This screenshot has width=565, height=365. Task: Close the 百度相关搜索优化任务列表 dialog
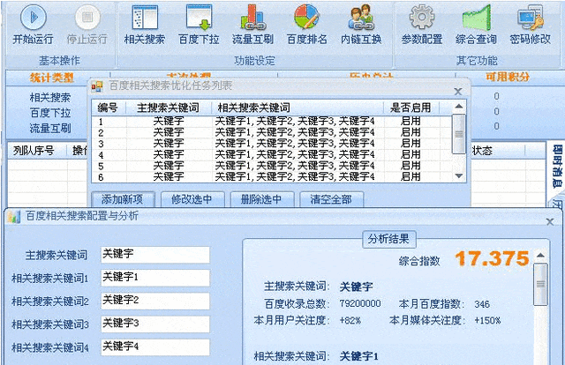[456, 91]
